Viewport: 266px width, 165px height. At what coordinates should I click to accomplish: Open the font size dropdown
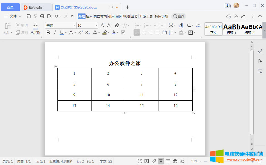click(x=96, y=26)
